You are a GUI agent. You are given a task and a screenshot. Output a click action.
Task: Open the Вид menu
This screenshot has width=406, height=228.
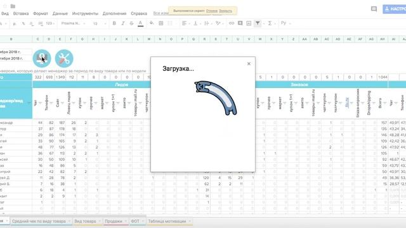click(x=5, y=13)
